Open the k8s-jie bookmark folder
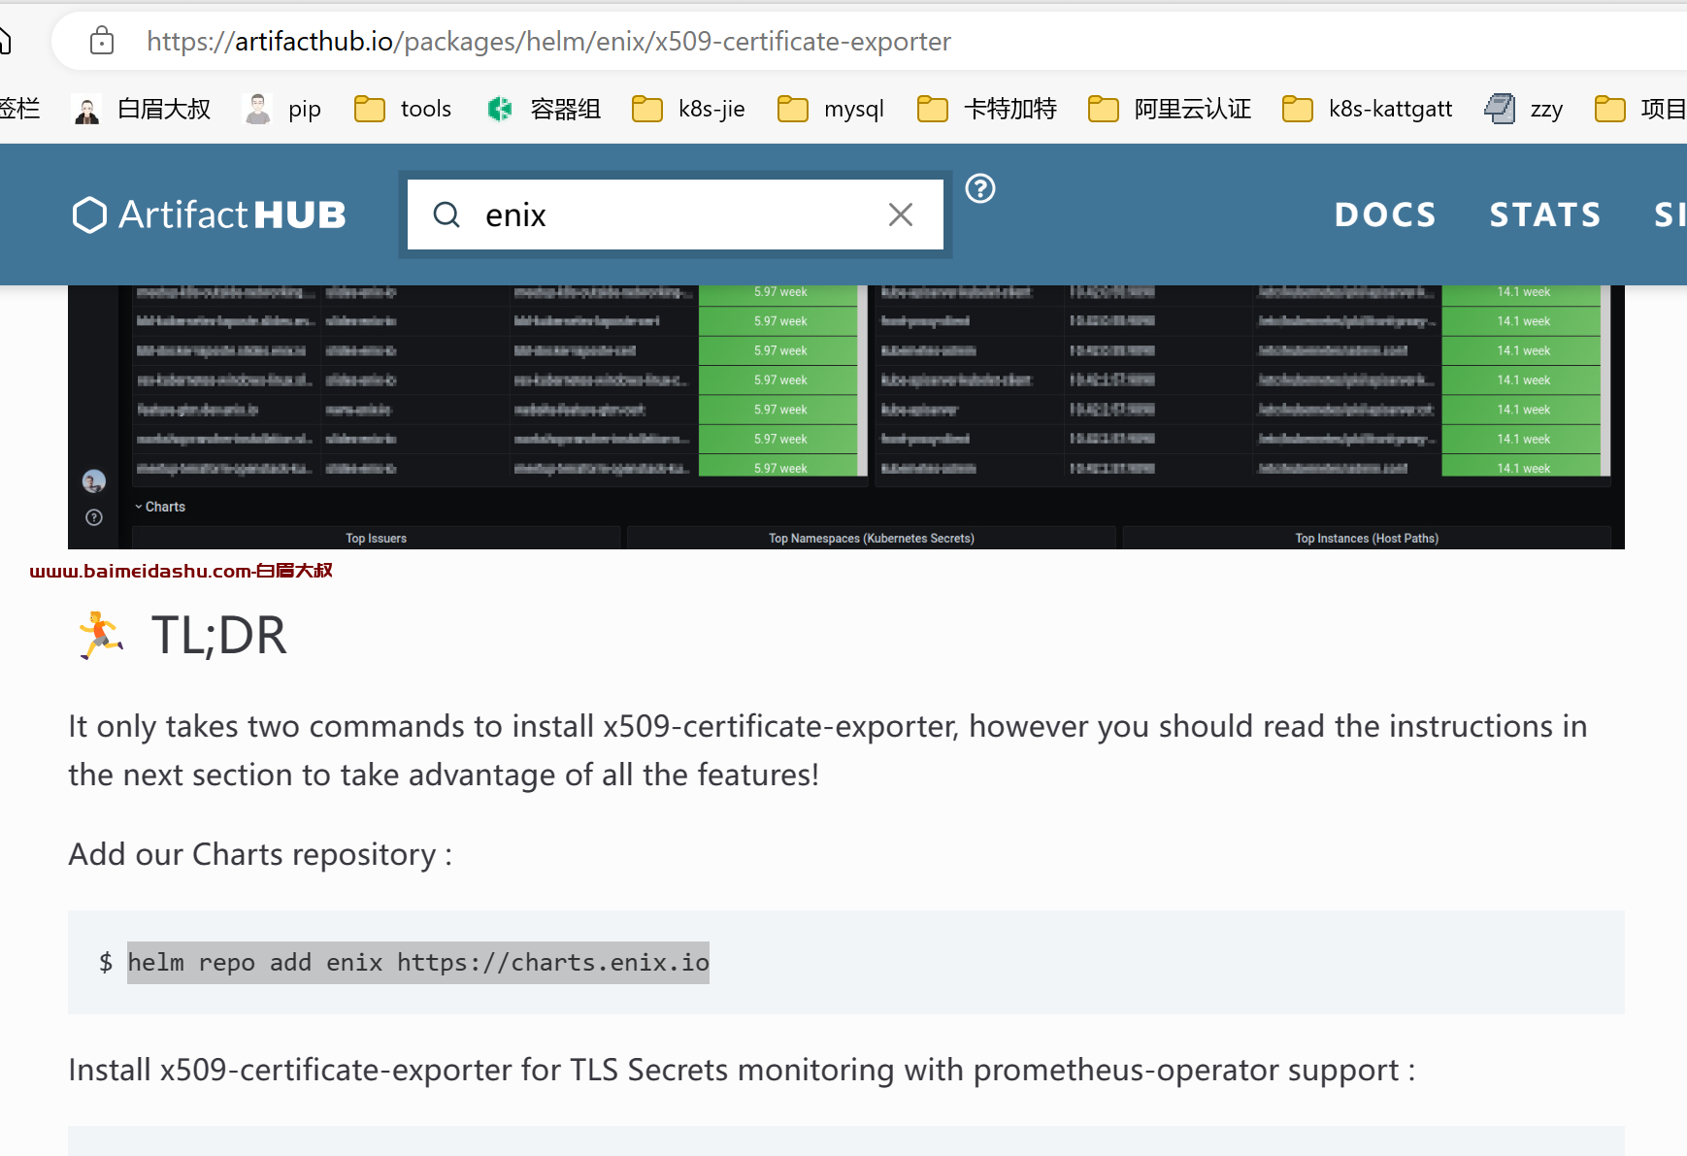Image resolution: width=1687 pixels, height=1156 pixels. click(688, 109)
